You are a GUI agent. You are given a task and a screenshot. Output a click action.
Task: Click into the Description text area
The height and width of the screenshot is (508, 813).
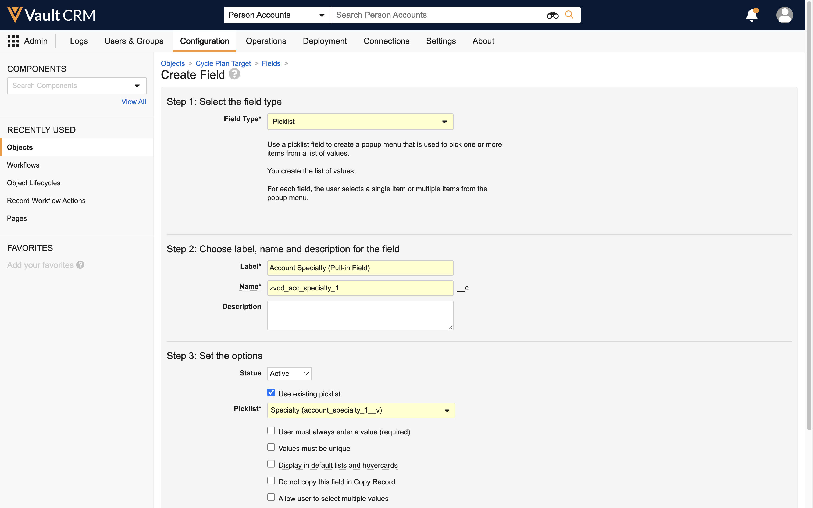coord(360,315)
